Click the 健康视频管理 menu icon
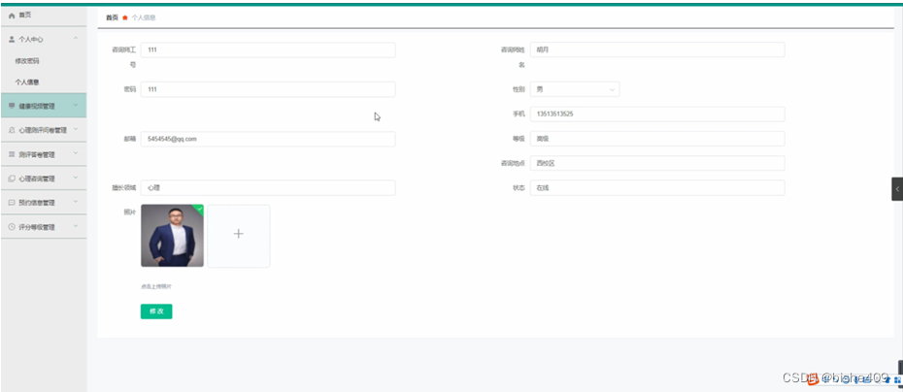This screenshot has height=392, width=903. pos(12,106)
